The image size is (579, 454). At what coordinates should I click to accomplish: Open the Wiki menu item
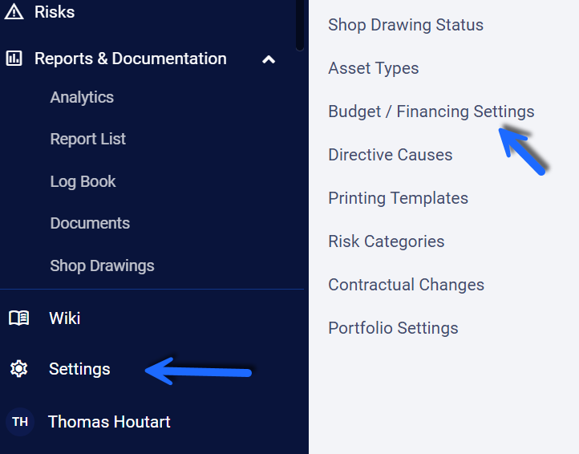click(x=65, y=318)
